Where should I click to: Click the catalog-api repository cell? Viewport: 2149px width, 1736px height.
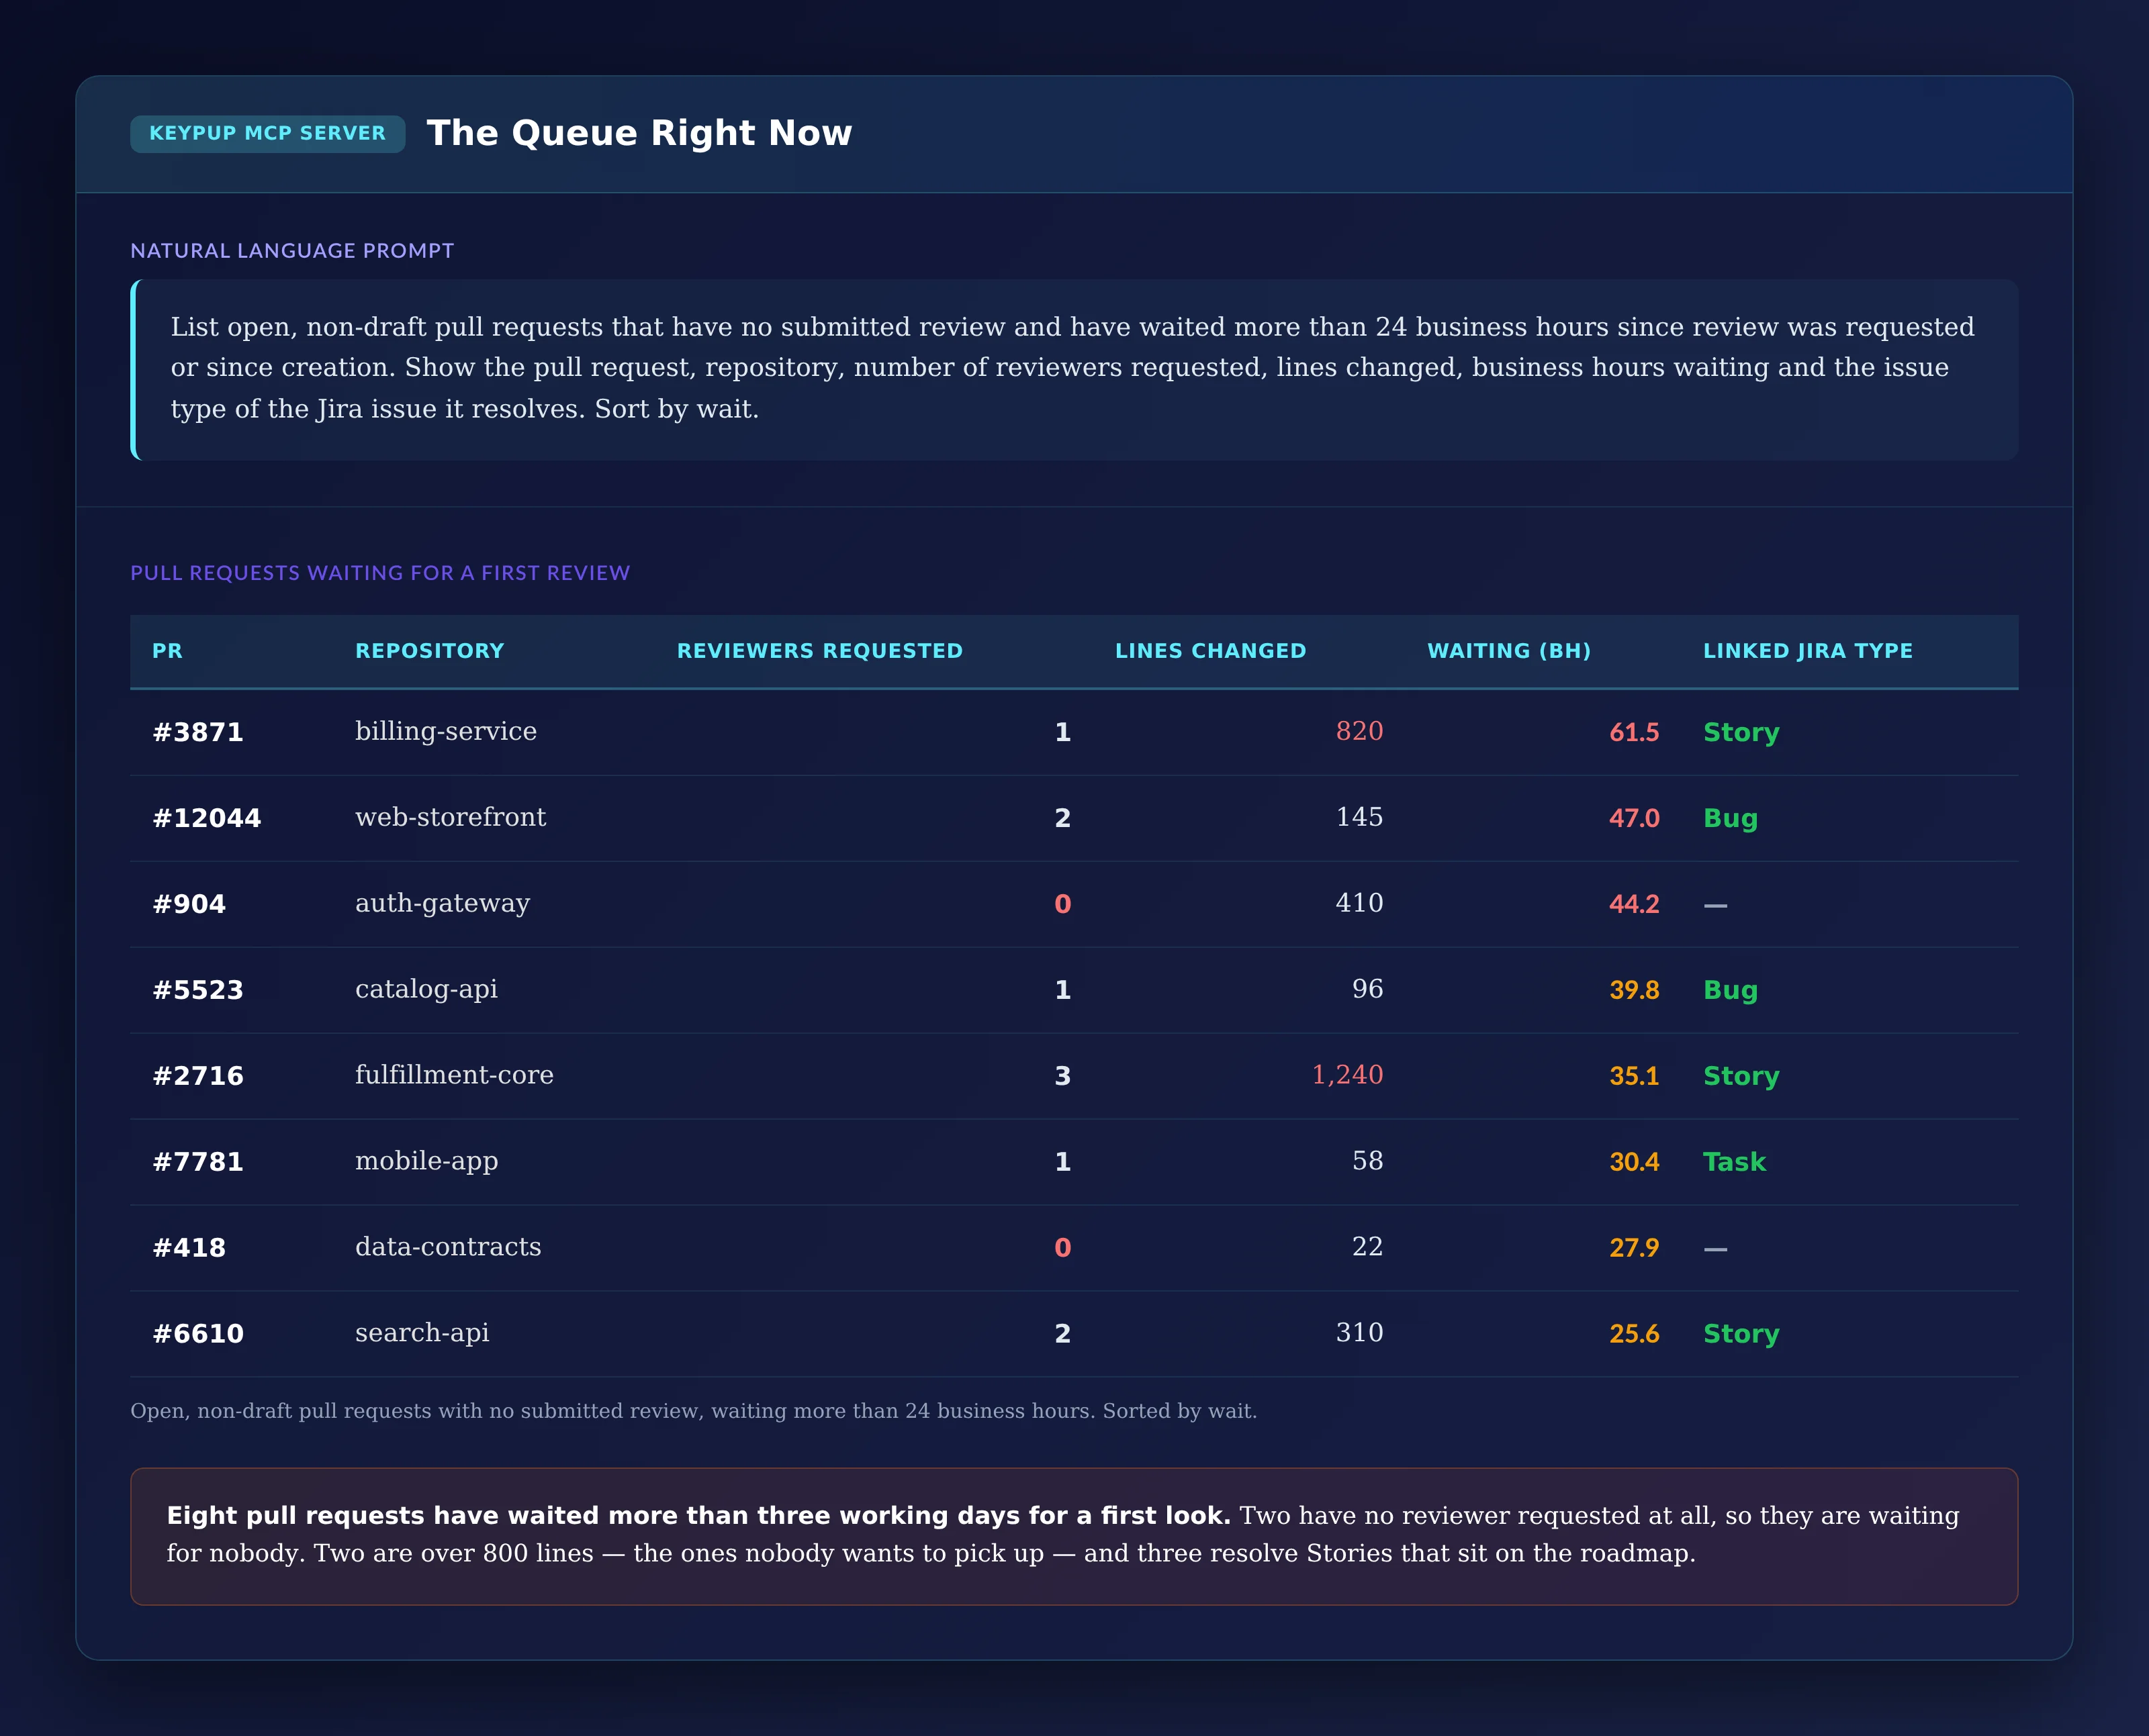426,989
